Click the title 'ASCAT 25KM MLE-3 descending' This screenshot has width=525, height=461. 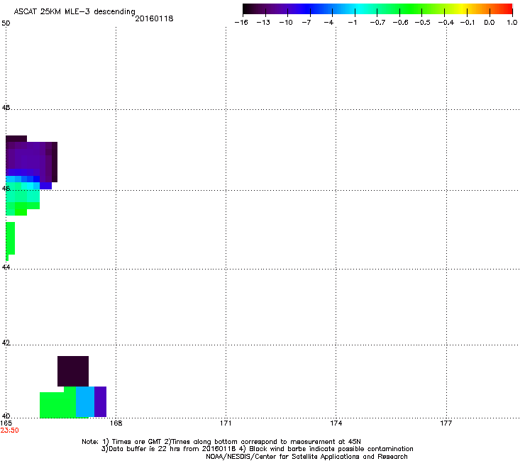[x=74, y=11]
